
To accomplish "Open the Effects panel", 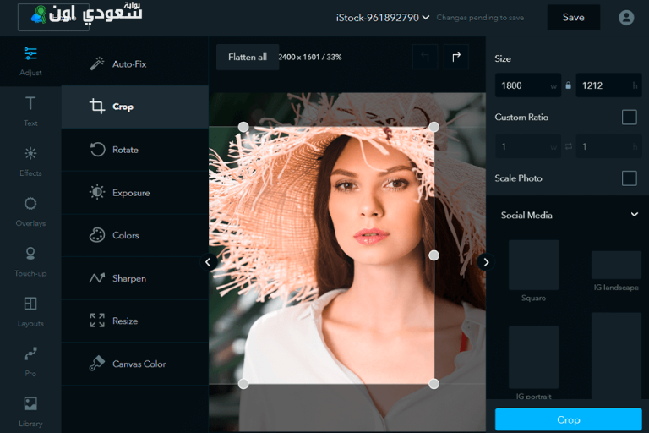I will 30,154.
